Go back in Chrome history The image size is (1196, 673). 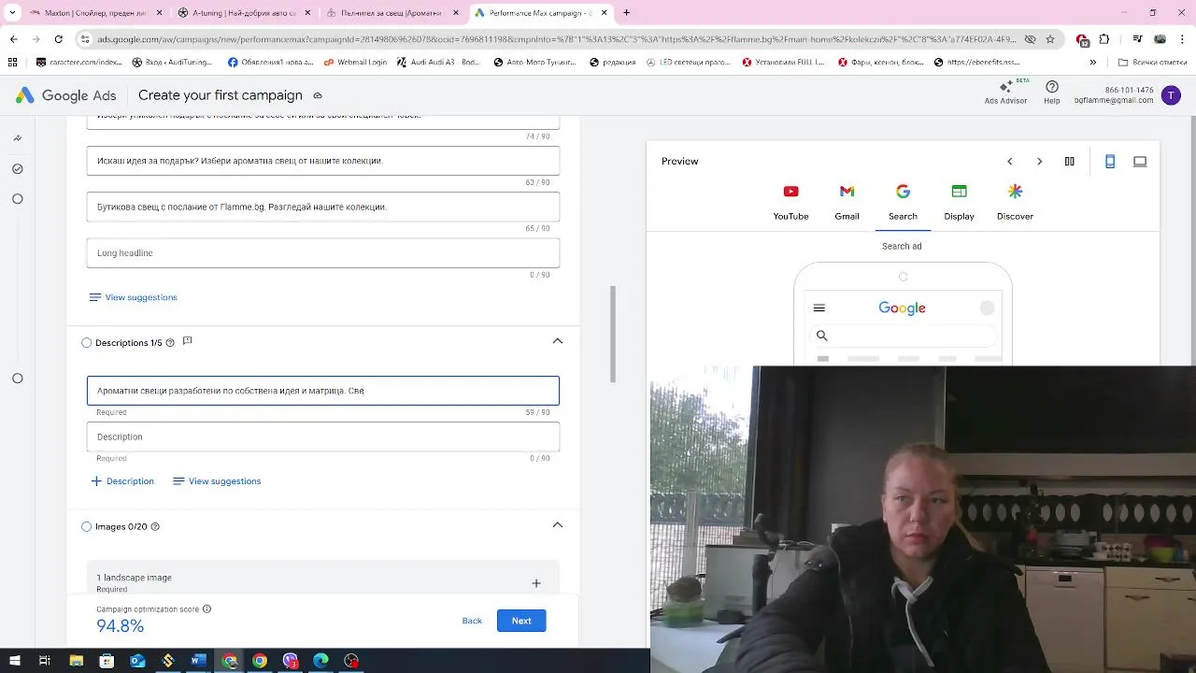(x=14, y=39)
